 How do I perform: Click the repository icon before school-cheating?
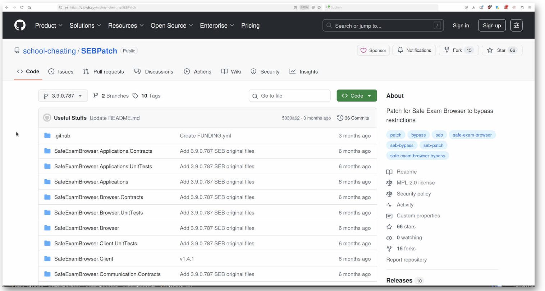[x=17, y=51]
